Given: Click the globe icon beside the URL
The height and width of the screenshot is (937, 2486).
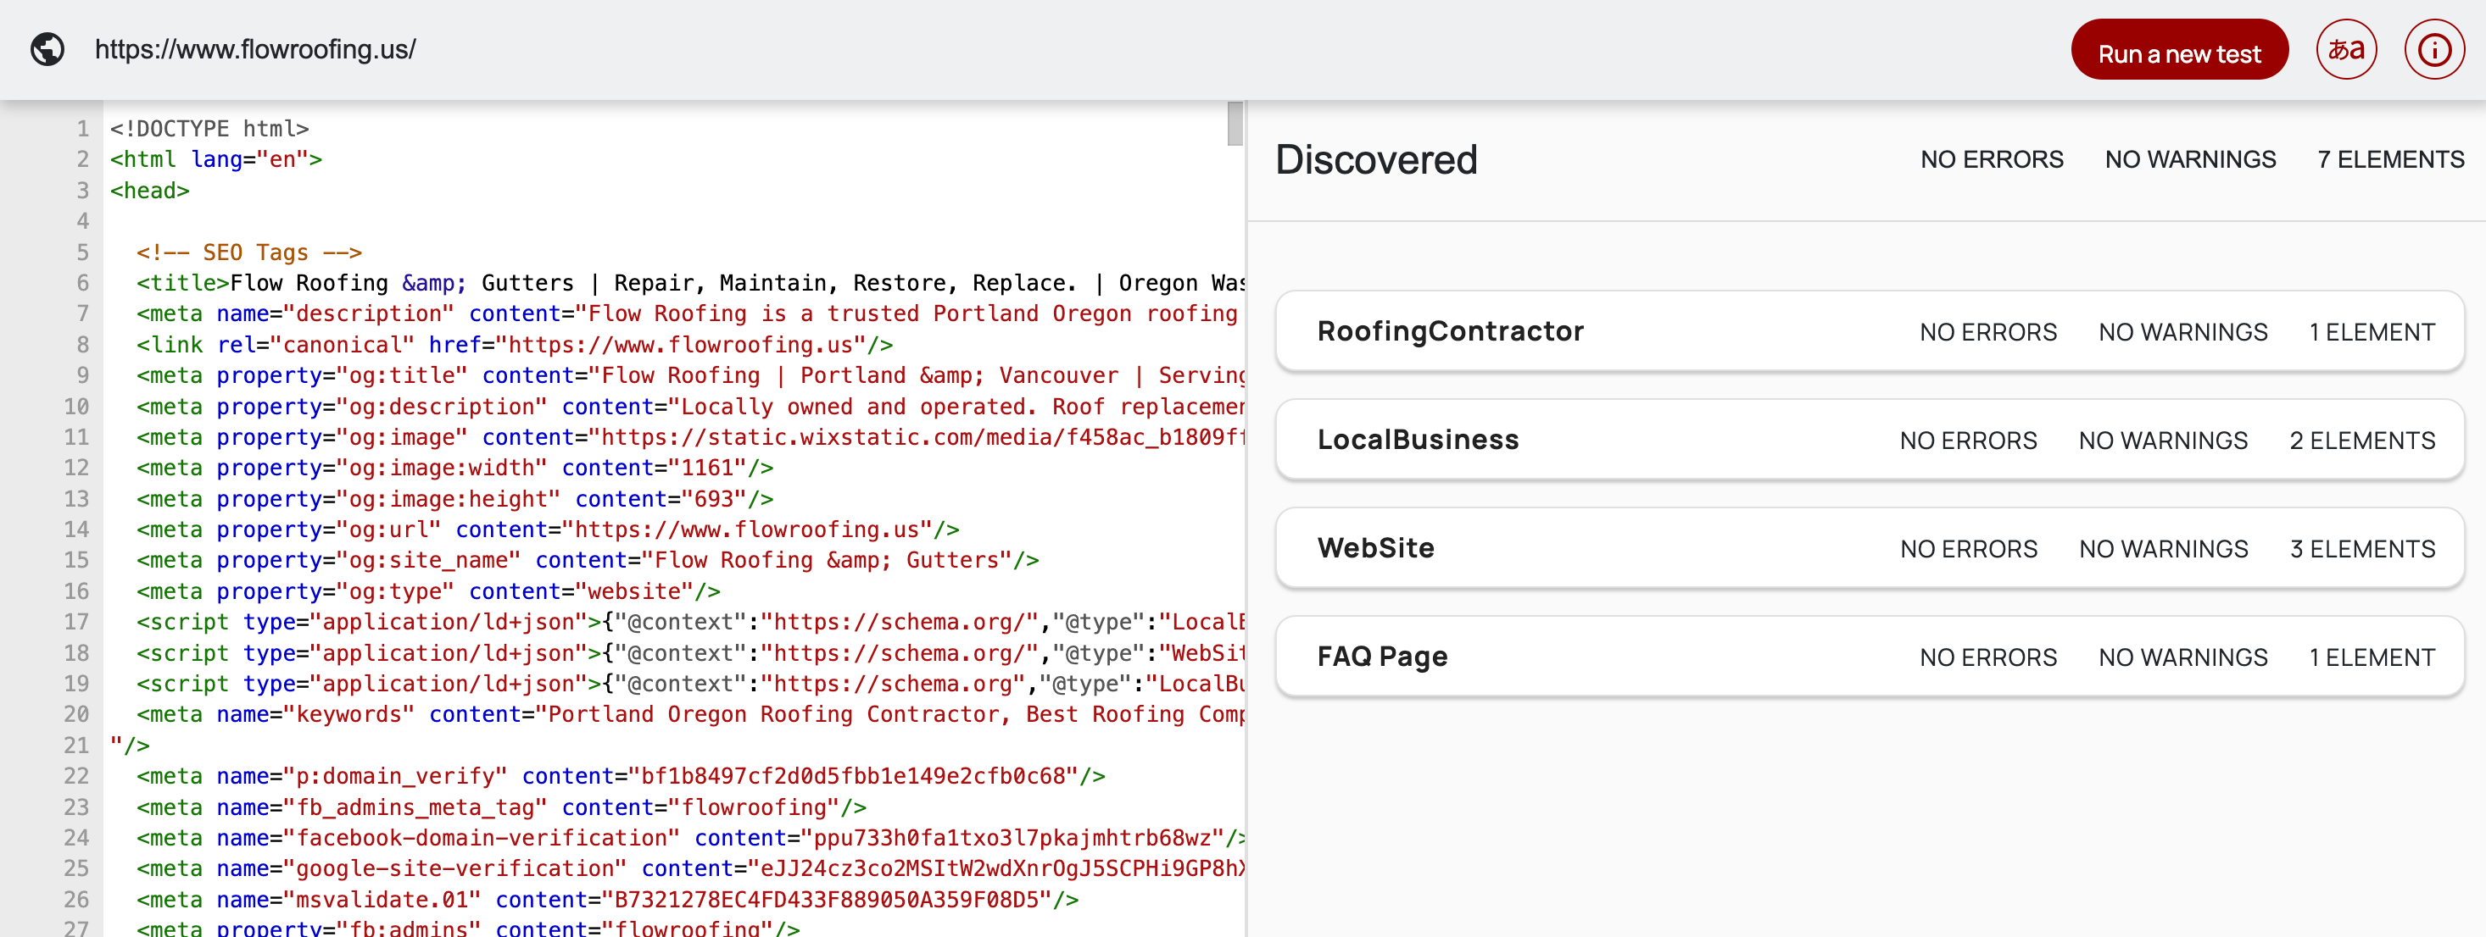Looking at the screenshot, I should coord(47,49).
